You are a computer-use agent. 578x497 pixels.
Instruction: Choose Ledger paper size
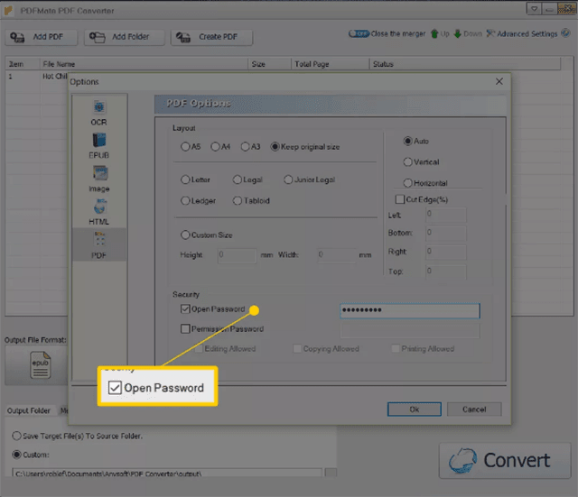tap(198, 200)
